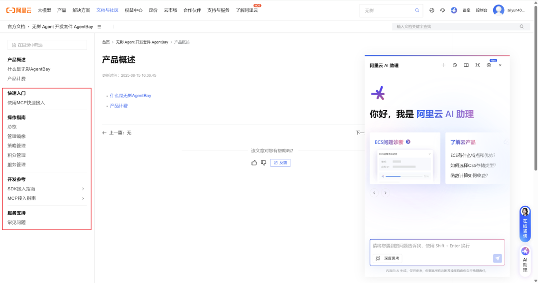Open 权益中心 top menu
538x283 pixels.
[134, 10]
